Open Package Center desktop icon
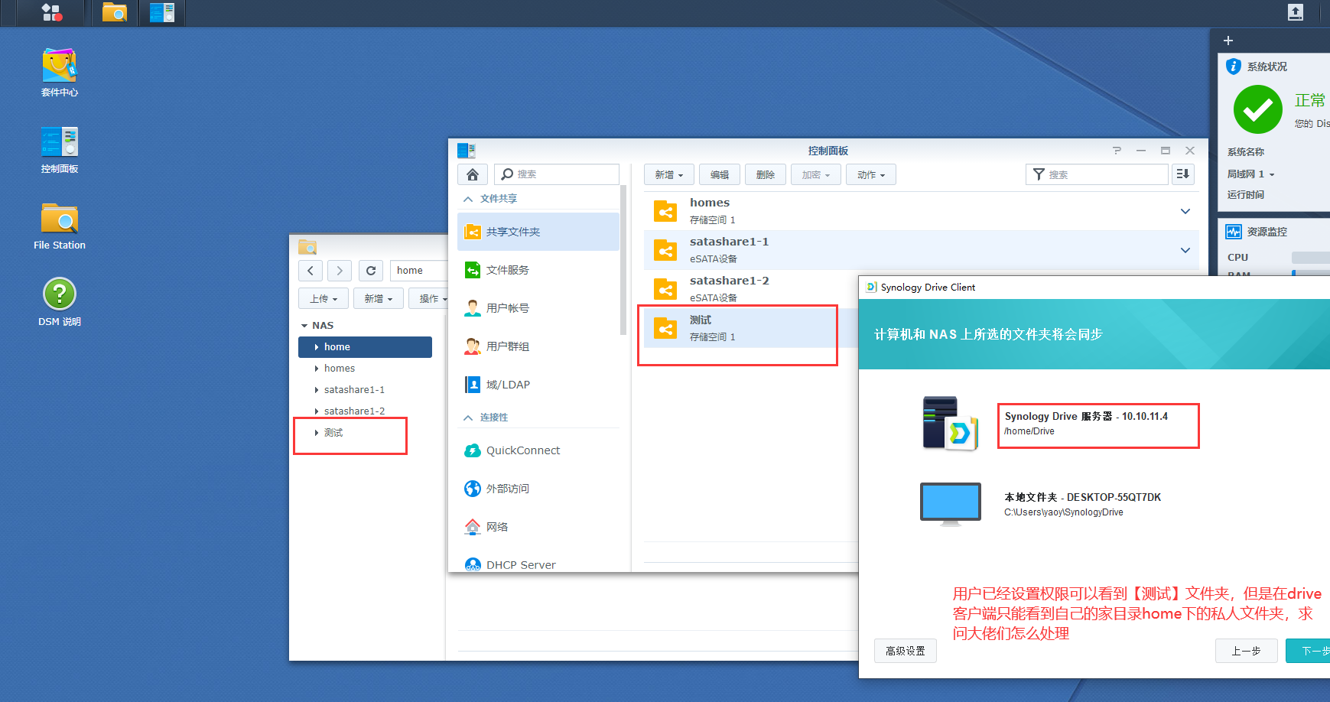This screenshot has width=1330, height=702. [60, 73]
